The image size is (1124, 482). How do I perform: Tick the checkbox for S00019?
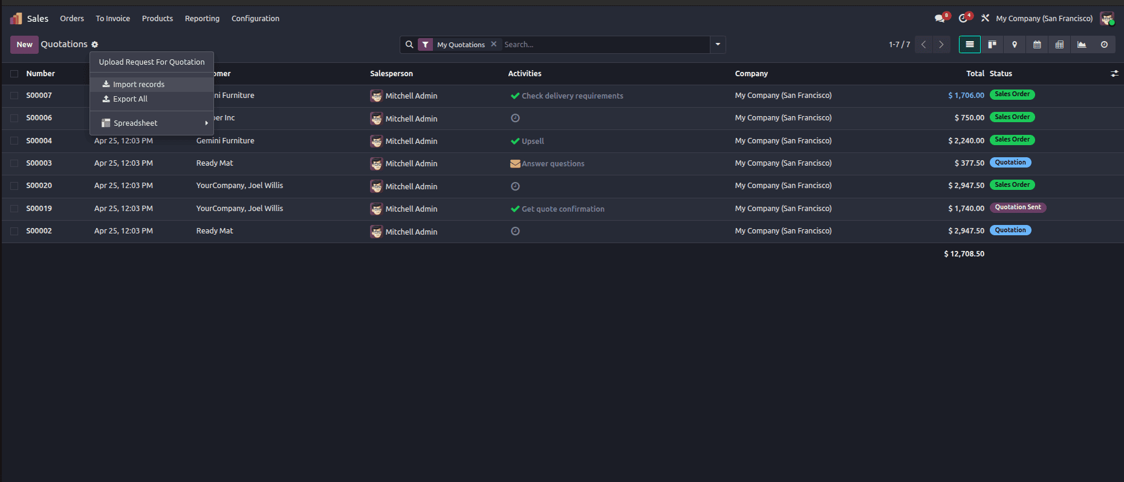click(14, 209)
